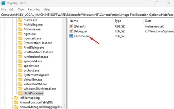Open the Favorites menu
174x109 pixels.
click(34, 10)
